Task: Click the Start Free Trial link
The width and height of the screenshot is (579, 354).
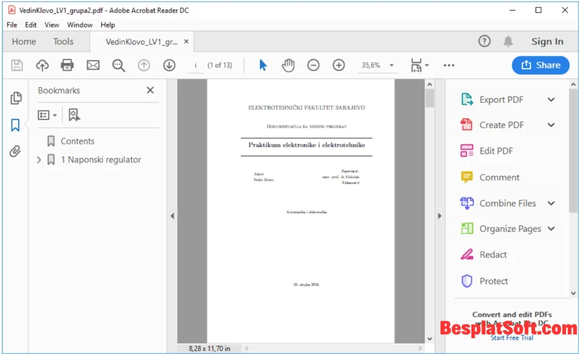Action: pyautogui.click(x=512, y=338)
